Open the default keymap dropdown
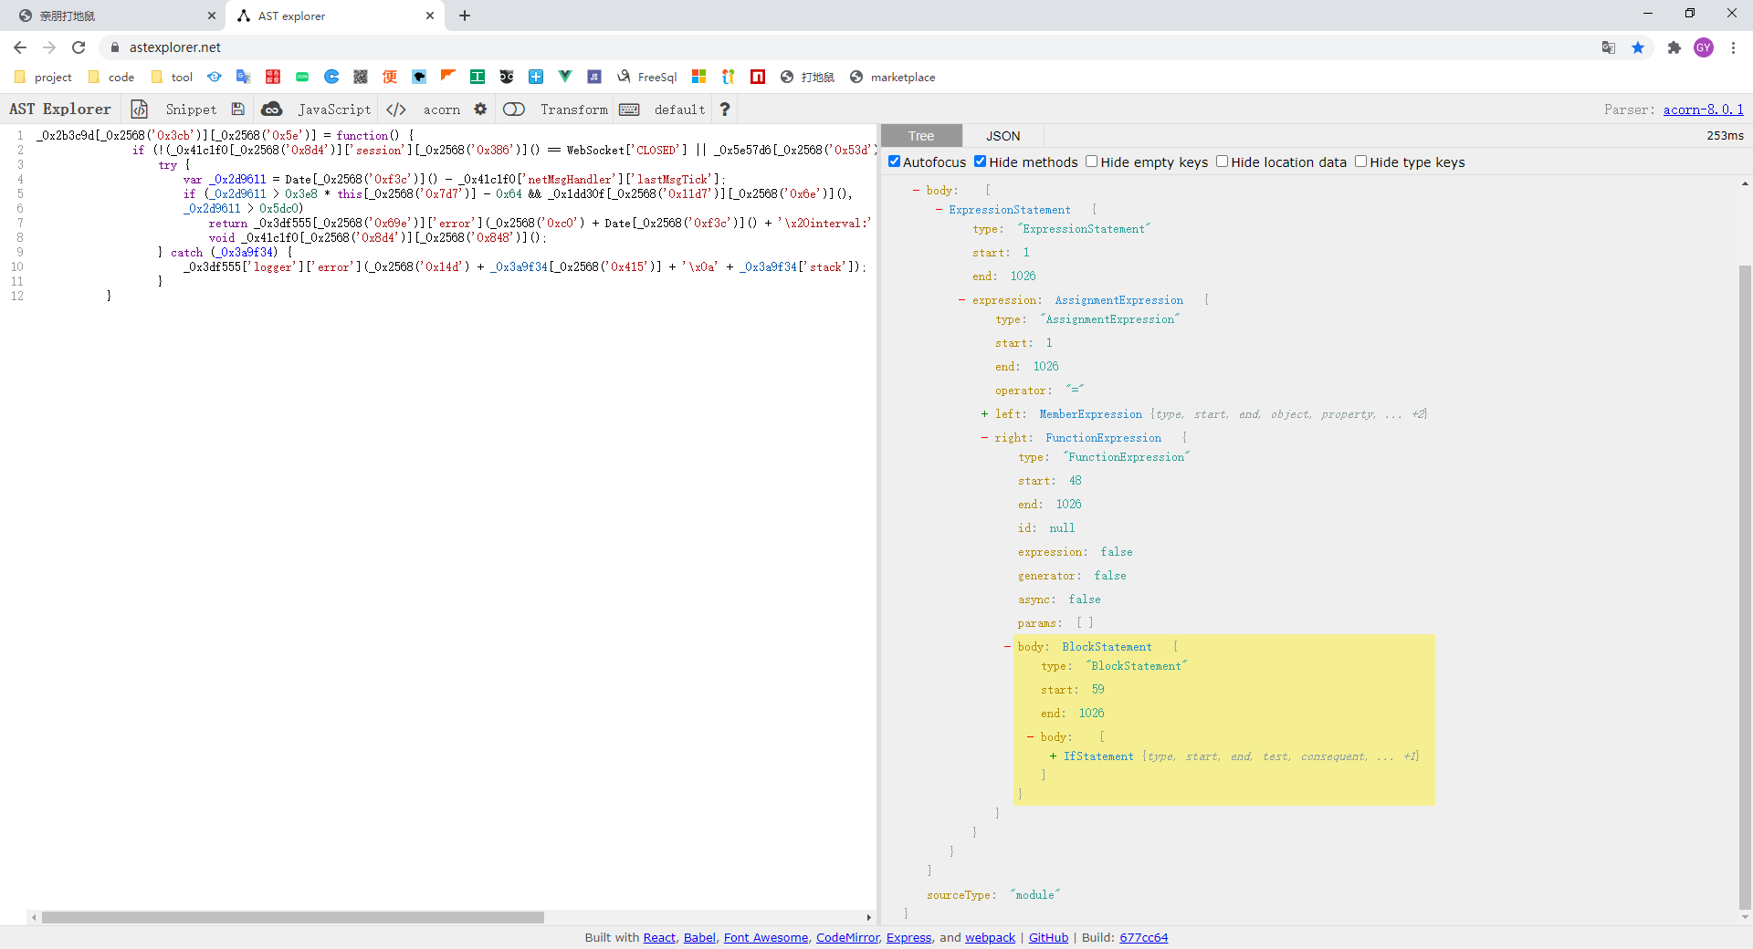 (x=679, y=109)
